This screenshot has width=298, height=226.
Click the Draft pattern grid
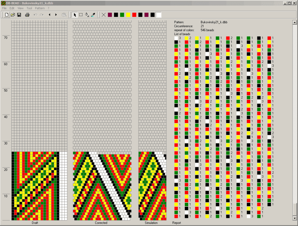click(39, 120)
